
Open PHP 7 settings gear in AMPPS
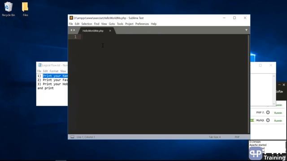click(268, 112)
